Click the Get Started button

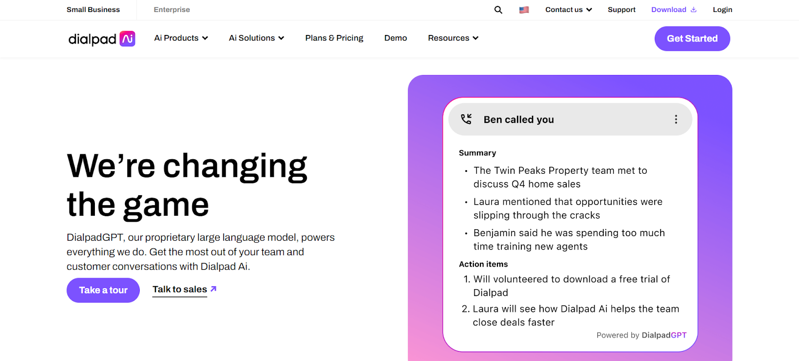pos(692,38)
